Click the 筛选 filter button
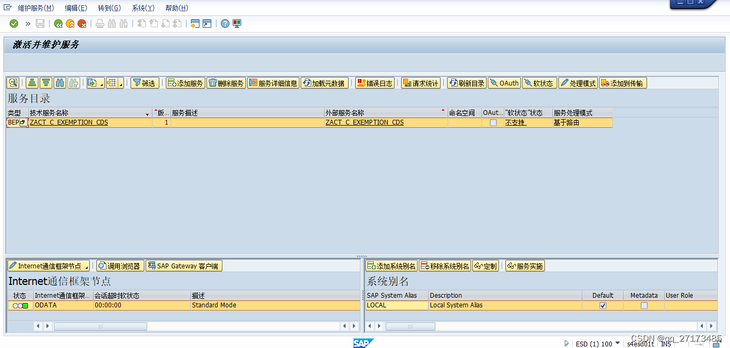Viewport: 730px width, 348px height. (145, 83)
